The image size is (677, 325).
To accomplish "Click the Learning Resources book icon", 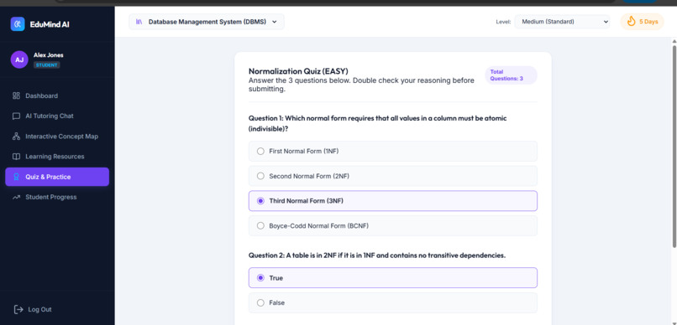I will 17,157.
